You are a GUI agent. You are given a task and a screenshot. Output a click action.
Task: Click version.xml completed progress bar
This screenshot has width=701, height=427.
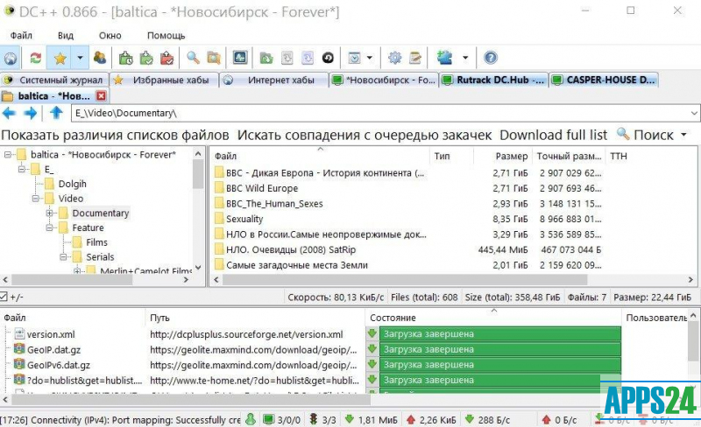pos(500,333)
